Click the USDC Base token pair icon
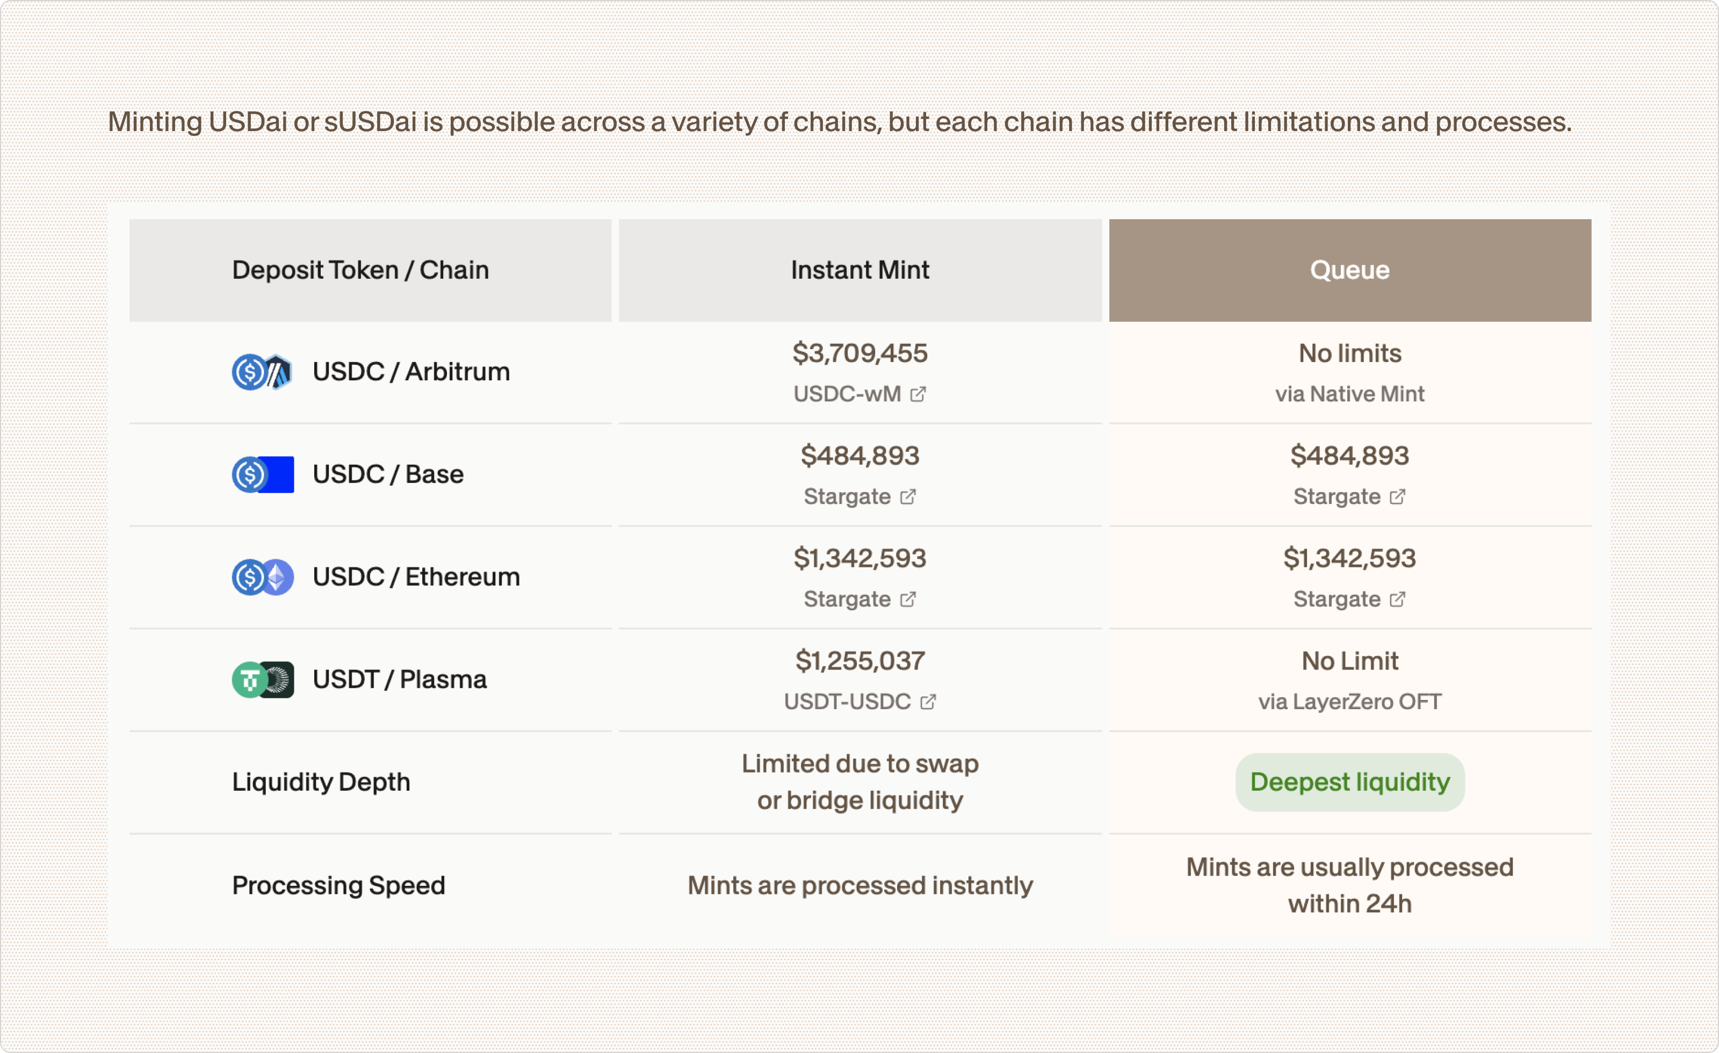Screen dimensions: 1719x1053 (262, 474)
